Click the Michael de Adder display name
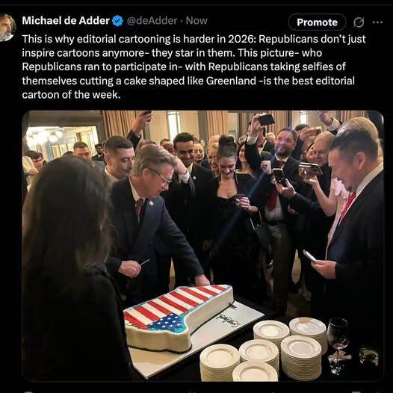 click(x=66, y=21)
